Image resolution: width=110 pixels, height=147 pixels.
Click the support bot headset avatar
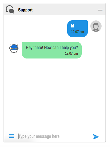click(x=14, y=48)
